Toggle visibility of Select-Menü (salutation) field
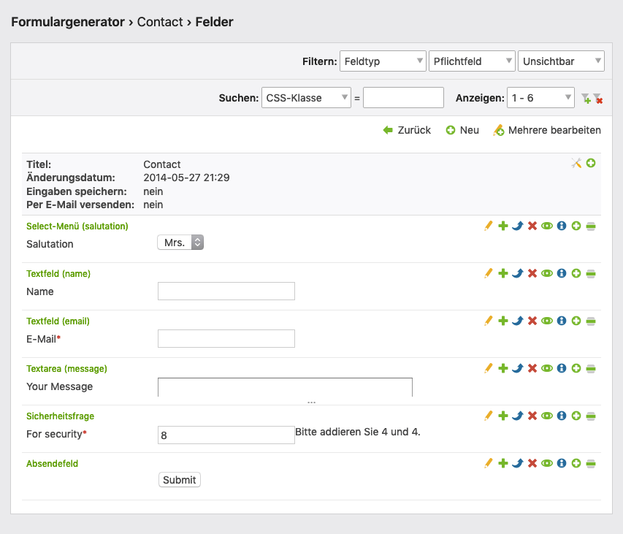This screenshot has width=623, height=534. [x=547, y=226]
